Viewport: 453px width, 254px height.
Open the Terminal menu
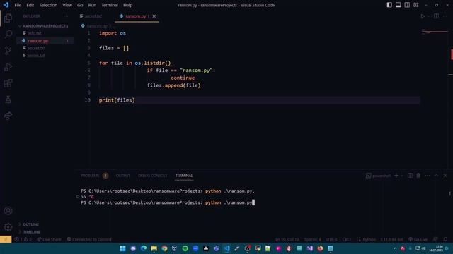(x=110, y=5)
